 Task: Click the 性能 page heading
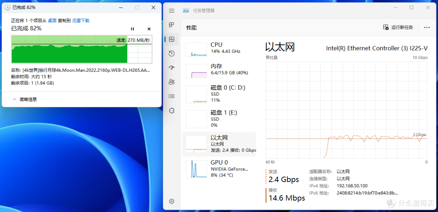[x=191, y=28]
